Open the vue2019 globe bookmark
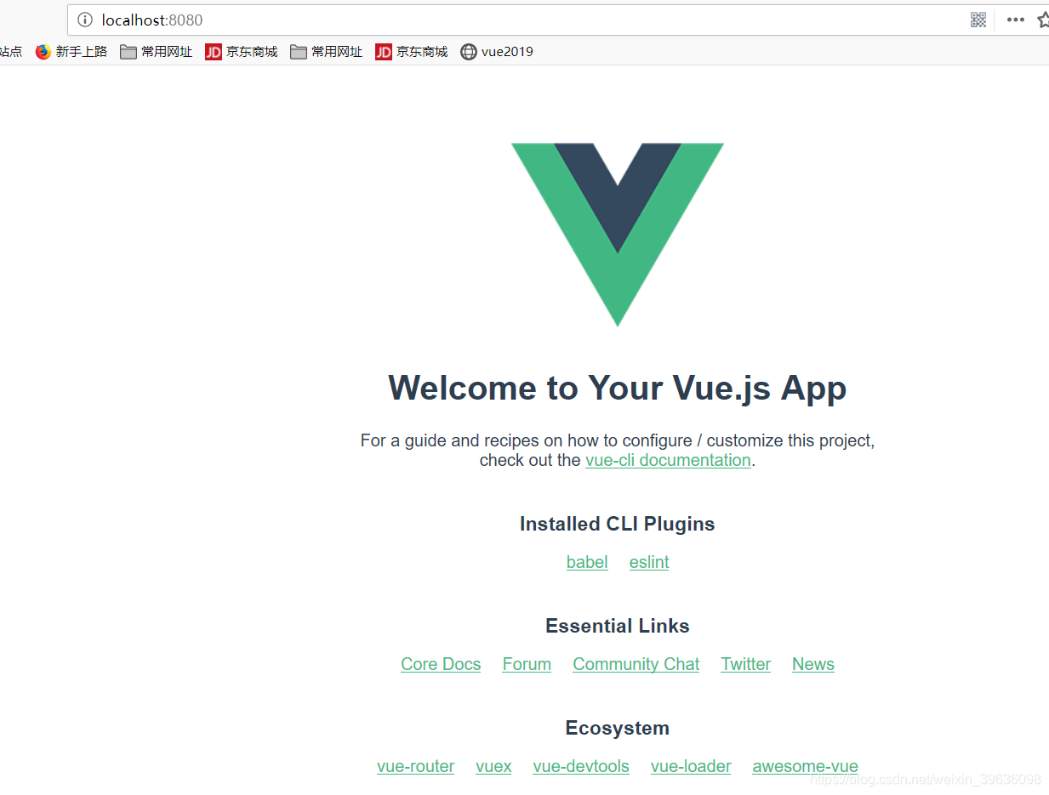Viewport: 1049px width, 795px height. pos(497,52)
